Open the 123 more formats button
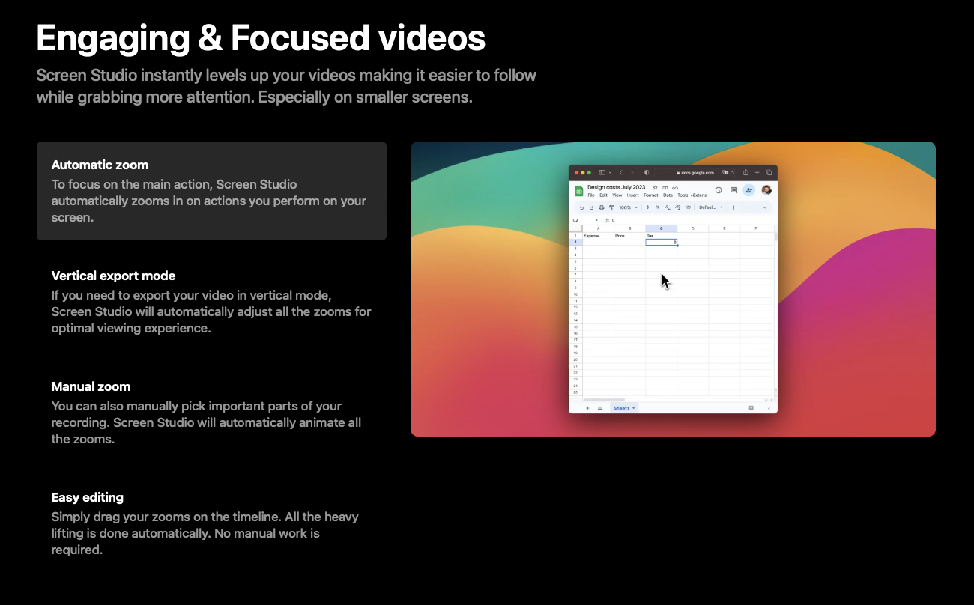 pyautogui.click(x=688, y=207)
